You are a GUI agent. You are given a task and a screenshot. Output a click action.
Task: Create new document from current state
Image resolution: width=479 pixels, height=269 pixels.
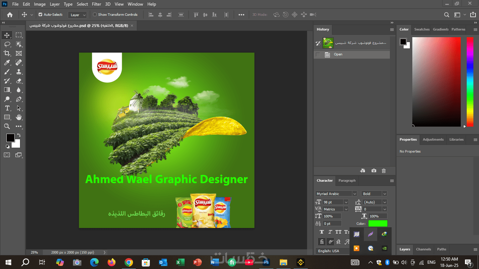coord(363,171)
